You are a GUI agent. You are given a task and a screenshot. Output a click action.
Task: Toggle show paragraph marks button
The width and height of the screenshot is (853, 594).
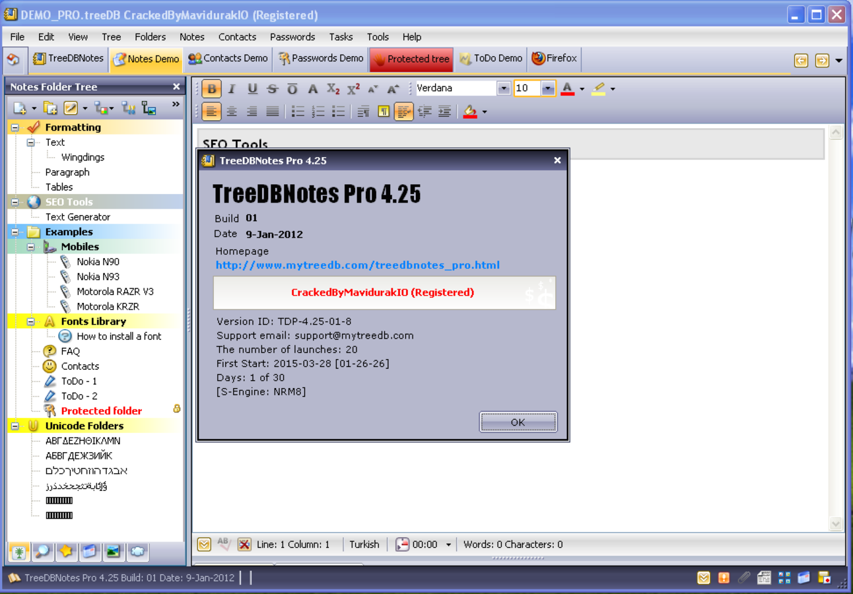pos(384,112)
